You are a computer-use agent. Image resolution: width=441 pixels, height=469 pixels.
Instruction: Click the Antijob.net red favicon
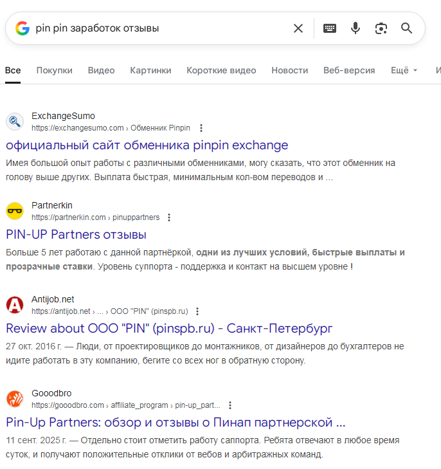15,305
